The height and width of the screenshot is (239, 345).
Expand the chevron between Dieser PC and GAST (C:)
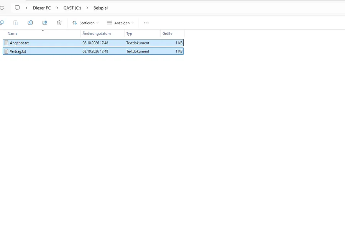[57, 8]
